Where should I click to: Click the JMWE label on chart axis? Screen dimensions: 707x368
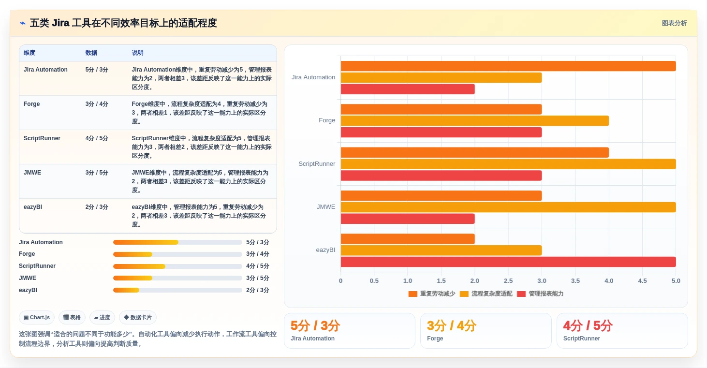click(x=326, y=207)
